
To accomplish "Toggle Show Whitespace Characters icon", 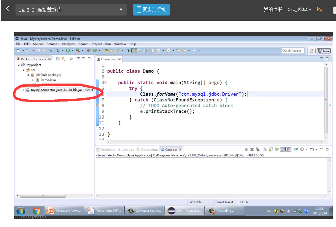I will (151, 50).
